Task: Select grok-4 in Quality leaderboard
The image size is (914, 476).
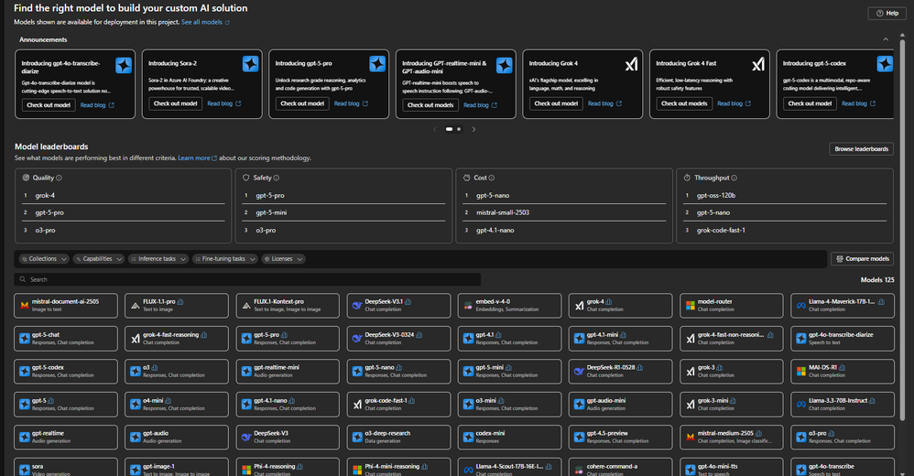Action: [45, 196]
